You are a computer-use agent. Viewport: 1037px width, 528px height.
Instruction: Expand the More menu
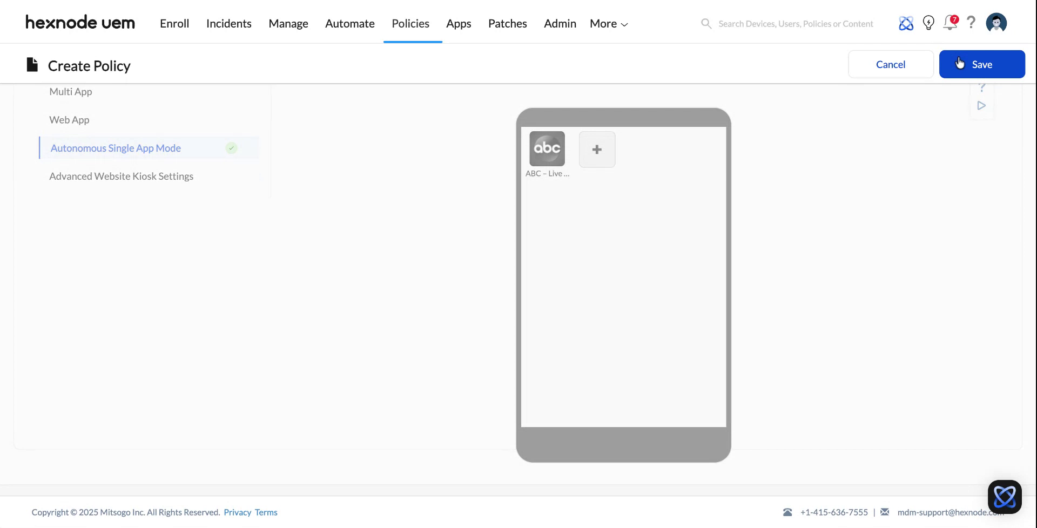[x=608, y=23]
